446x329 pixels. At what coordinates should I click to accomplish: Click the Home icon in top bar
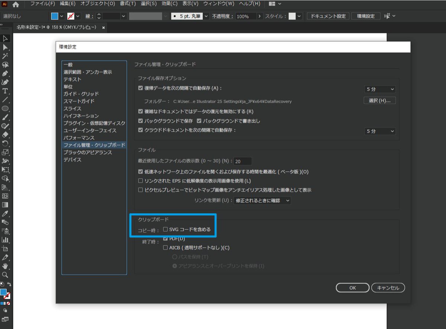pos(16,4)
